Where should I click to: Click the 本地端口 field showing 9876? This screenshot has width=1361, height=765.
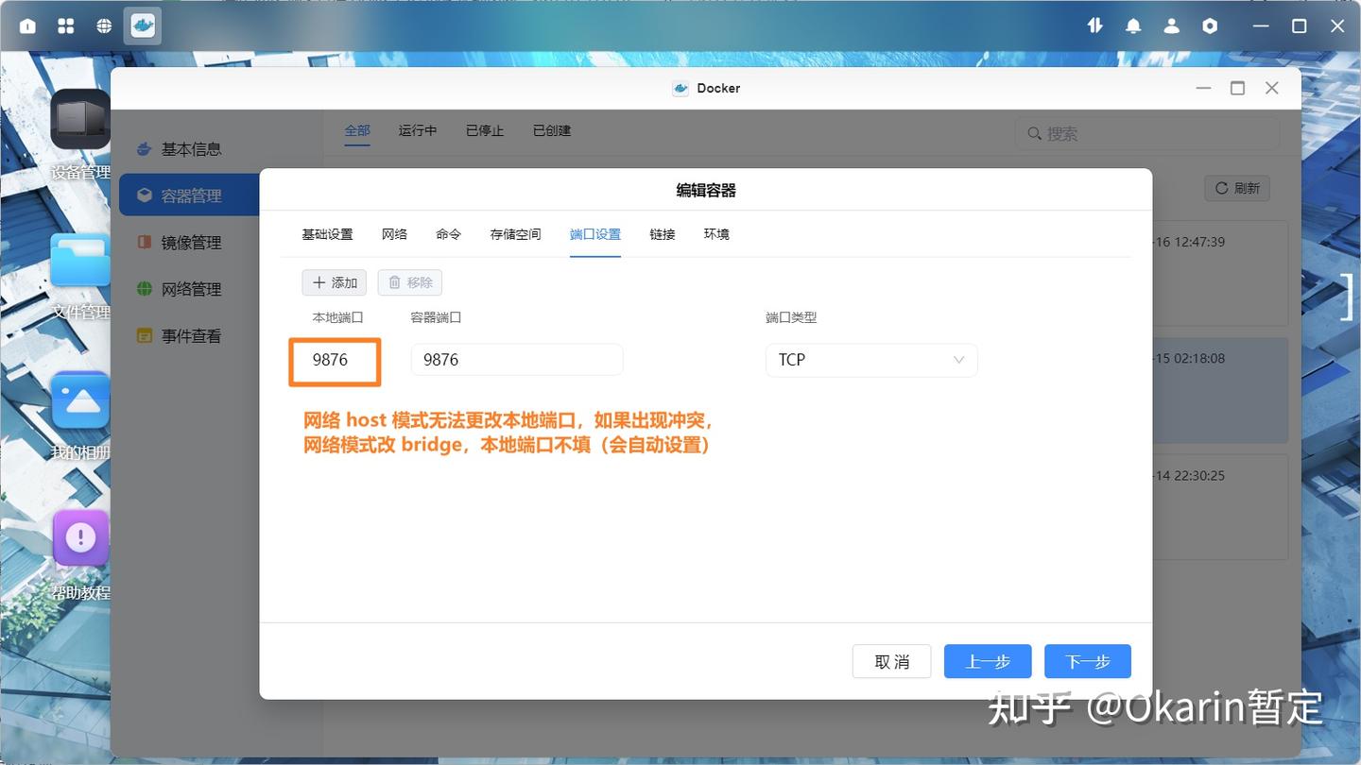coord(334,360)
